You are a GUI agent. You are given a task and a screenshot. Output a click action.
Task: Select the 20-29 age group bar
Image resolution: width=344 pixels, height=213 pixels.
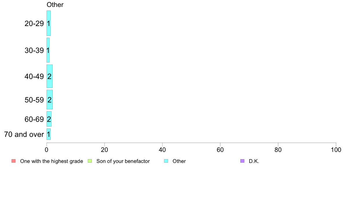click(49, 23)
